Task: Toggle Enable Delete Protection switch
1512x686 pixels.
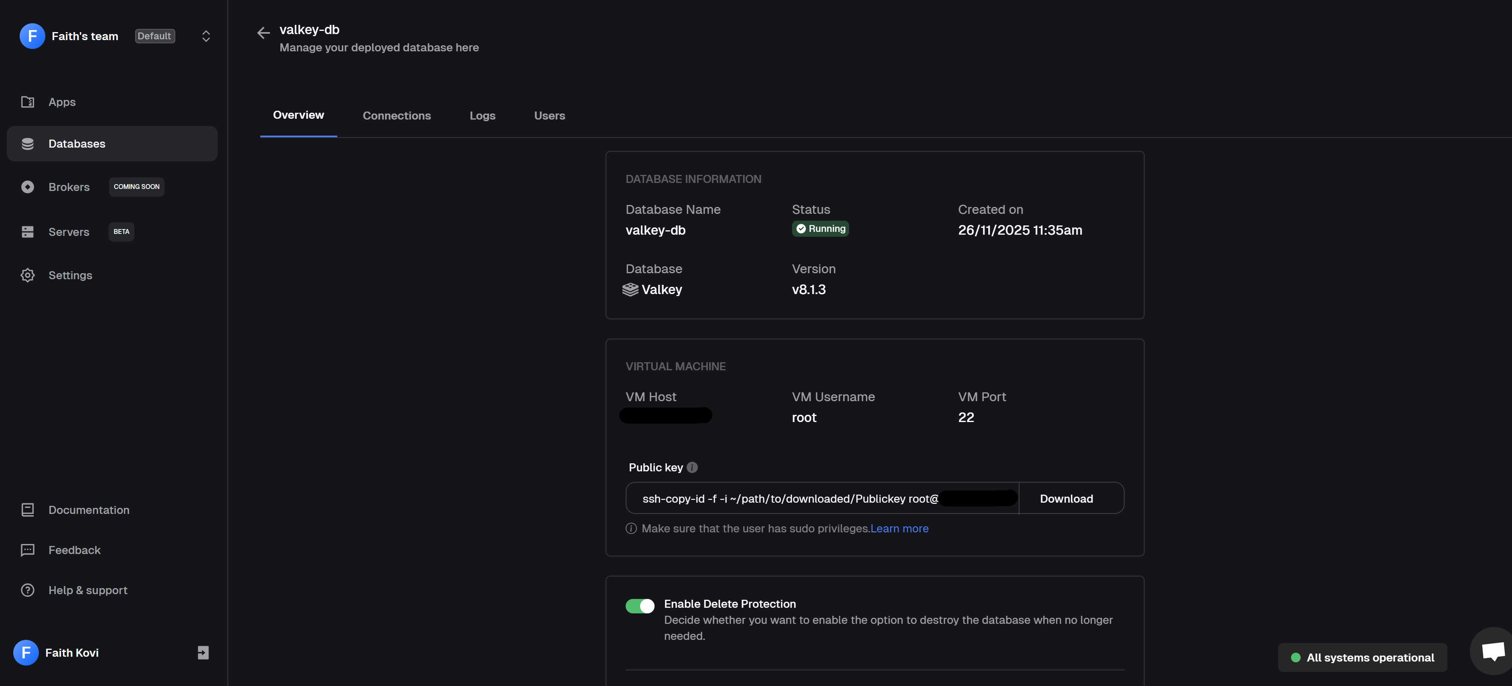Action: (640, 605)
